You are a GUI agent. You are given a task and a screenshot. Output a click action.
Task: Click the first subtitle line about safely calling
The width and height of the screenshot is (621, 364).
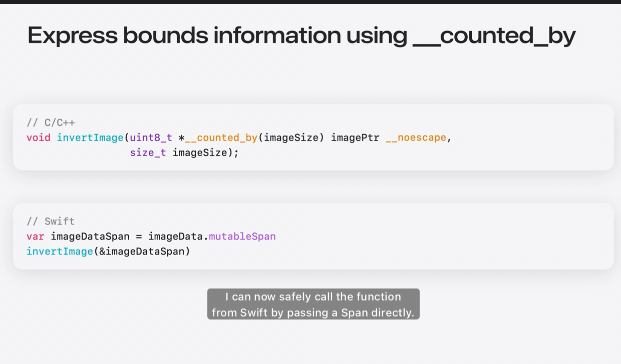[x=313, y=296]
